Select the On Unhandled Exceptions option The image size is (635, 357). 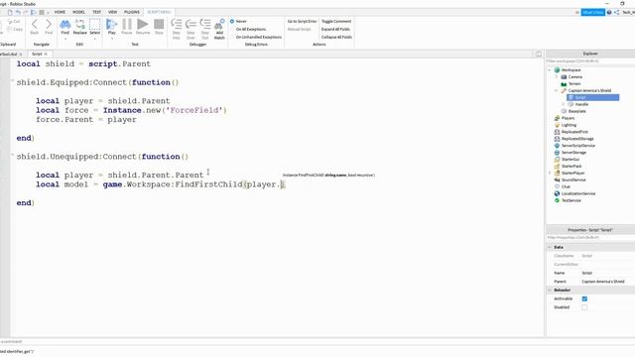(256, 37)
